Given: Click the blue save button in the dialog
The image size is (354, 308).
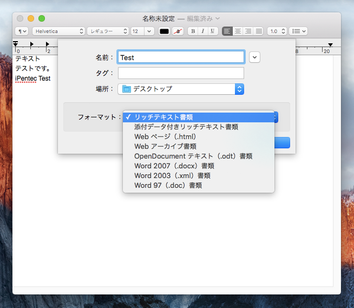Looking at the screenshot, I should pos(282,143).
